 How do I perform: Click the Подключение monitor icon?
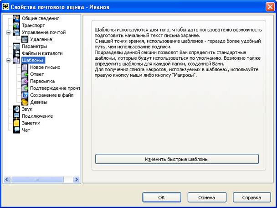[16, 116]
